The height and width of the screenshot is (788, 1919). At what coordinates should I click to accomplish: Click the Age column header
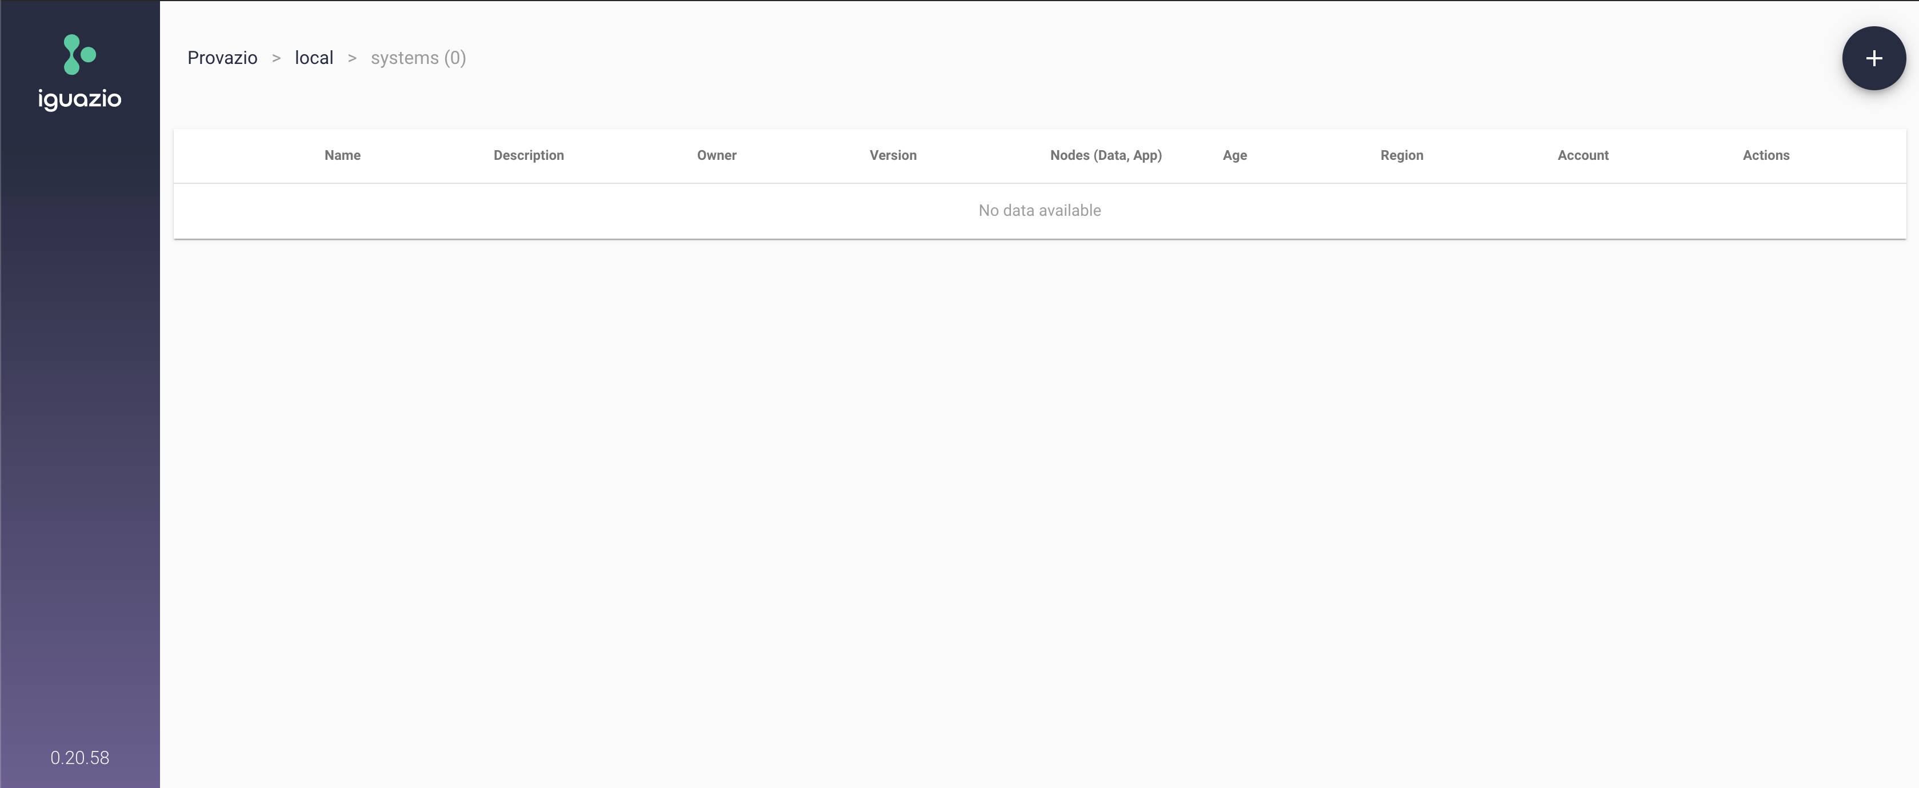pos(1235,155)
